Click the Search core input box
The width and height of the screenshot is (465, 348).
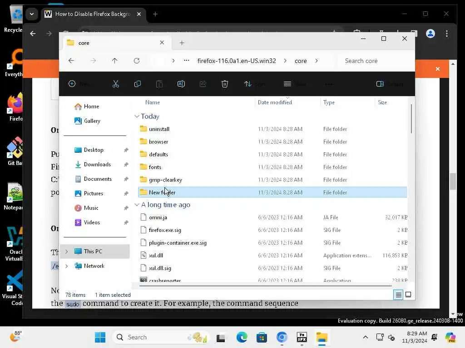375,61
